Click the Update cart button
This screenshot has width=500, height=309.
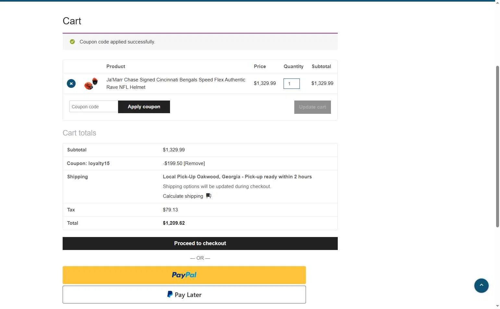tap(312, 107)
